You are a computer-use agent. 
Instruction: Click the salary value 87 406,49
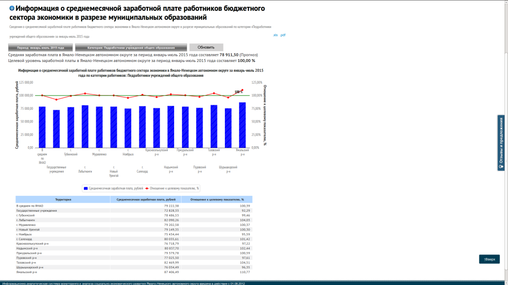pos(171,272)
